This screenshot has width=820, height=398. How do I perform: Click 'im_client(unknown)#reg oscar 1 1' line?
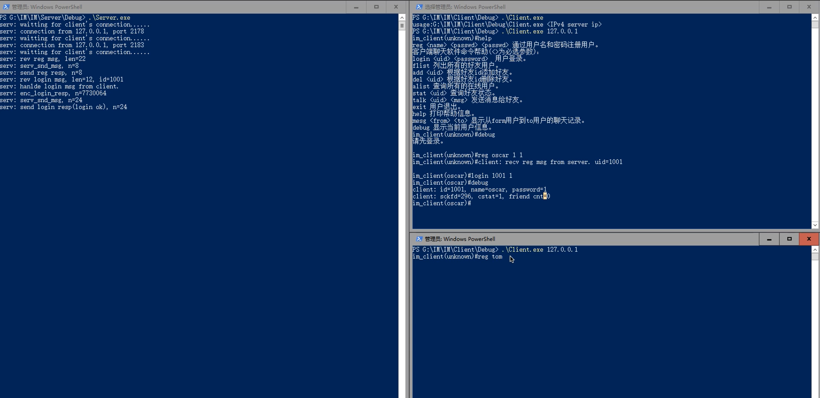pos(468,155)
